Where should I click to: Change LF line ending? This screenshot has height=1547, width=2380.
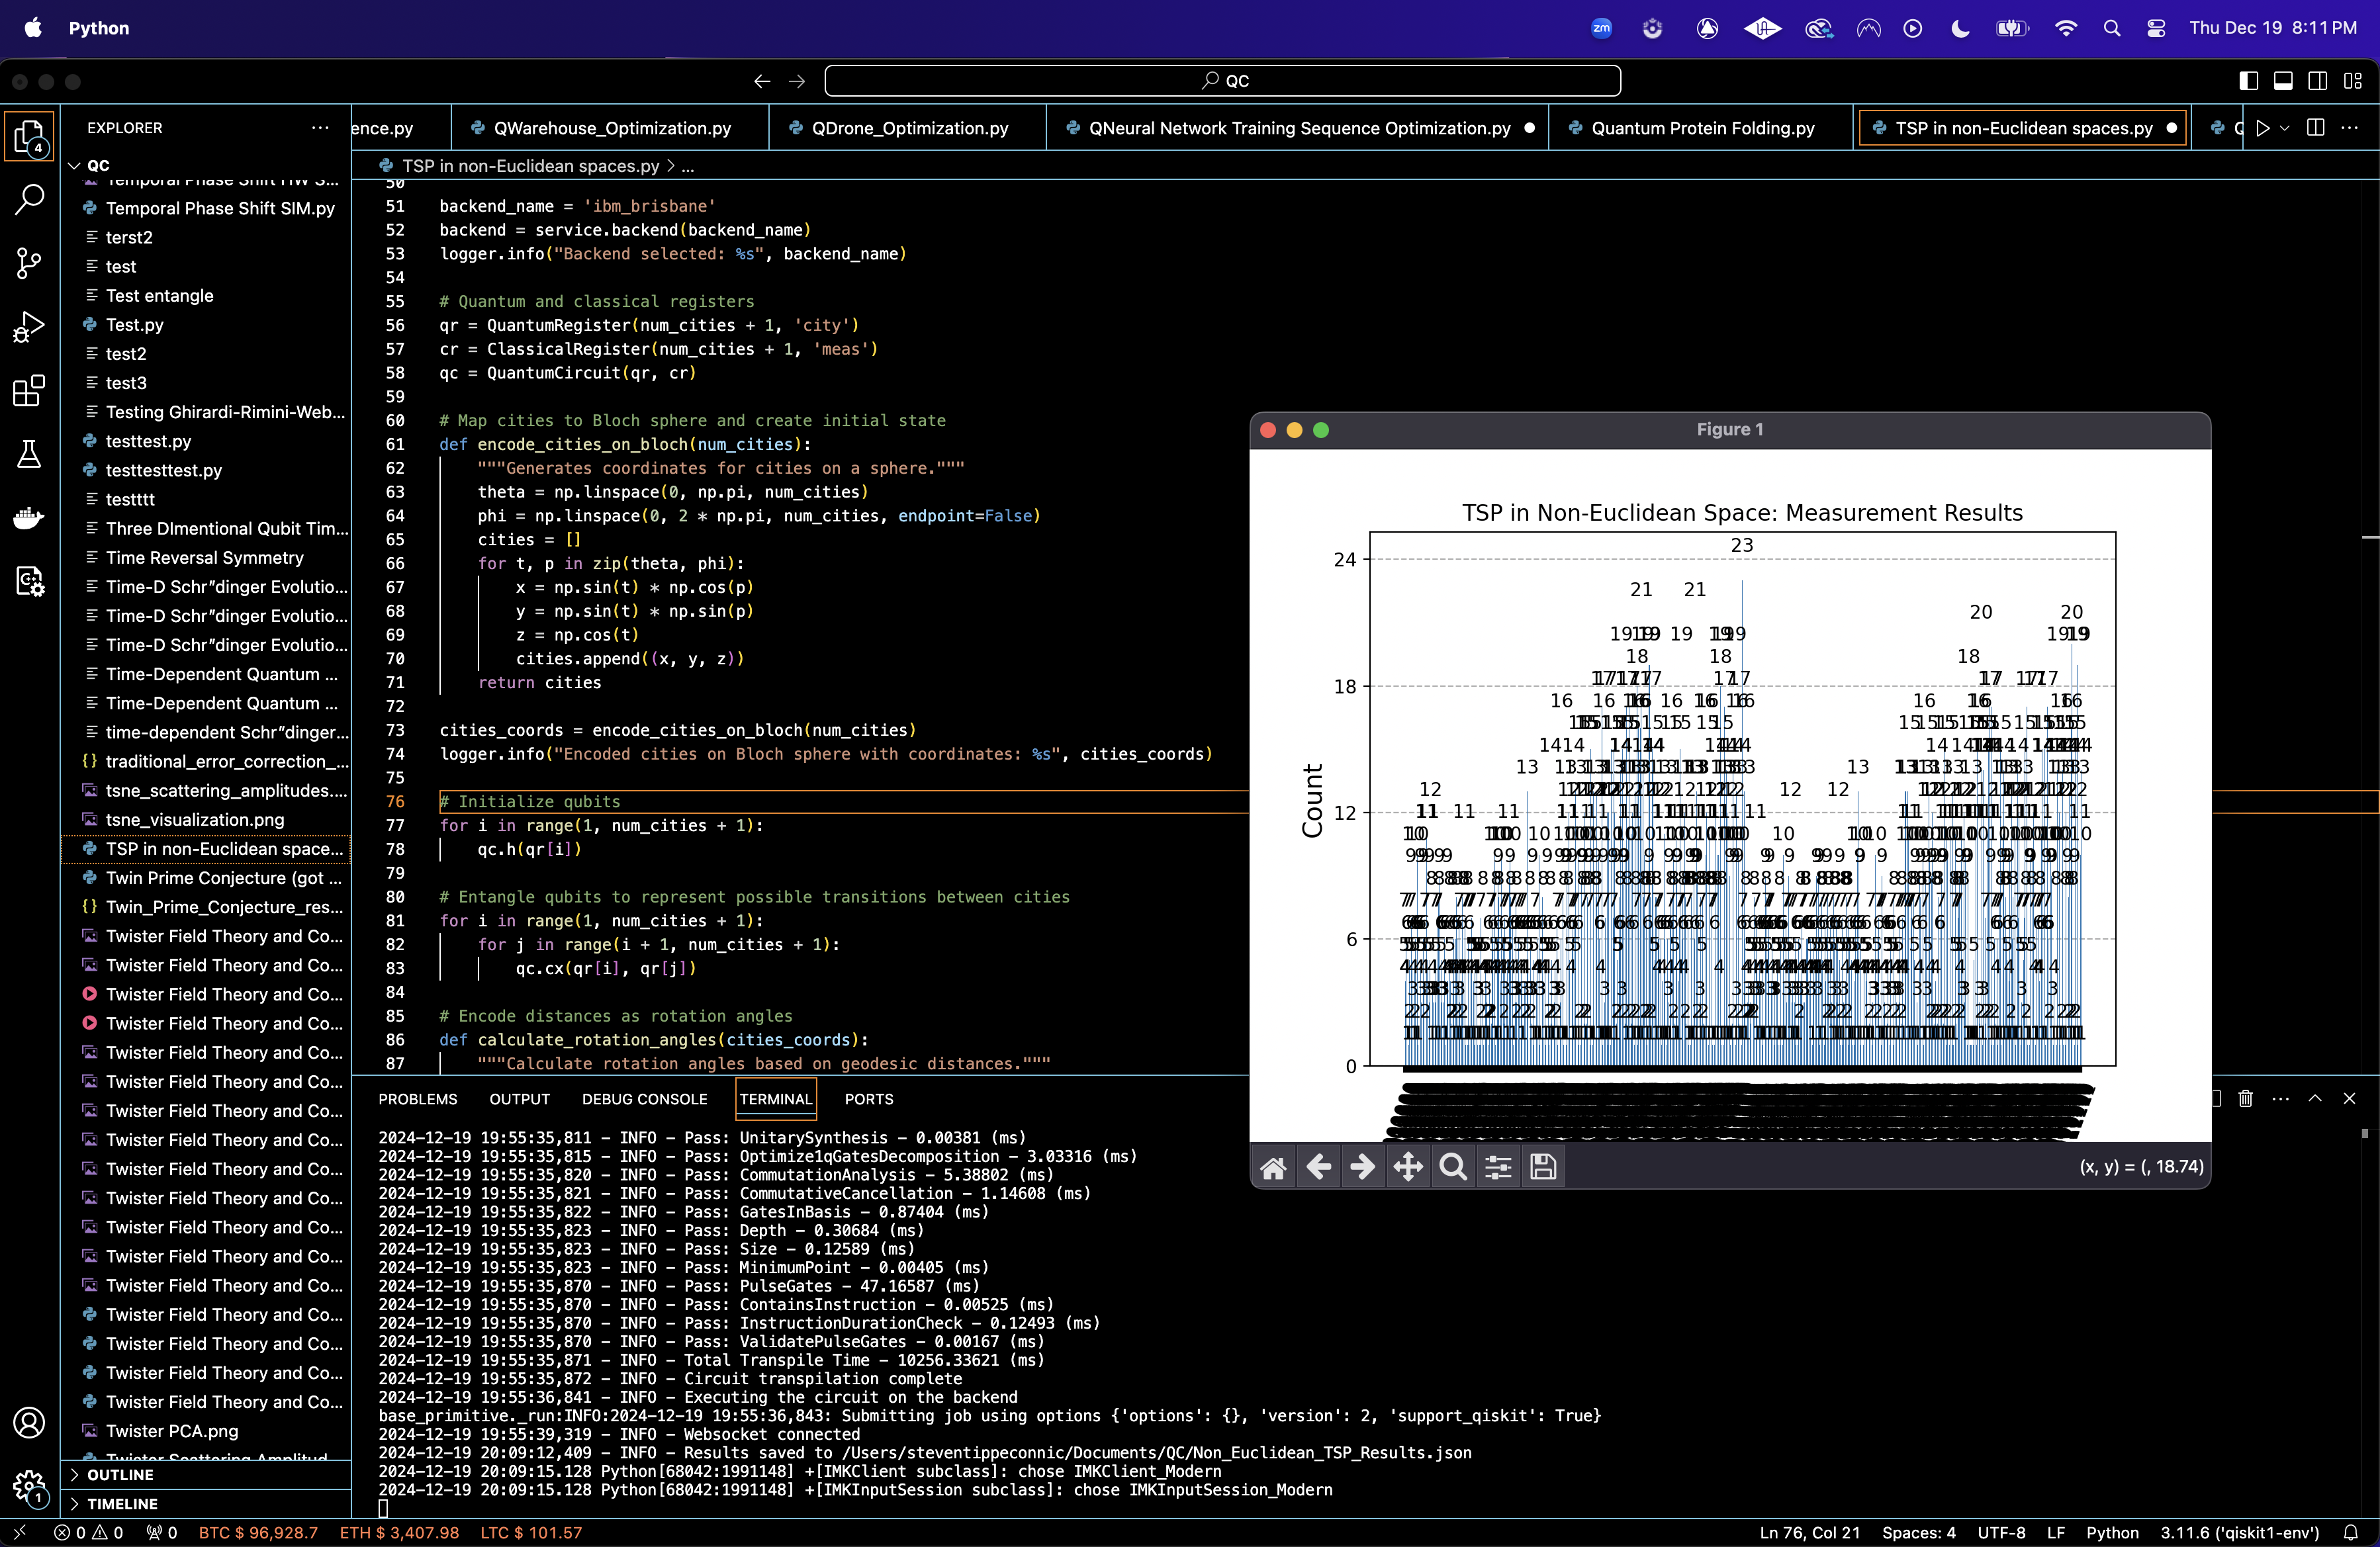(x=2056, y=1532)
